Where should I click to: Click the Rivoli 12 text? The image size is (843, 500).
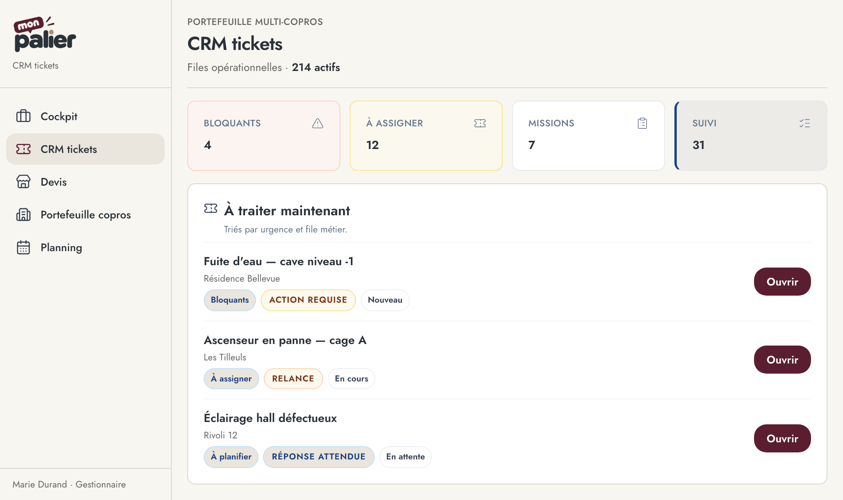221,435
